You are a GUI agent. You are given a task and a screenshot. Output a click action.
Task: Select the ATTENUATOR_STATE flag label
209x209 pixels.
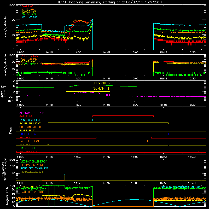32,113
